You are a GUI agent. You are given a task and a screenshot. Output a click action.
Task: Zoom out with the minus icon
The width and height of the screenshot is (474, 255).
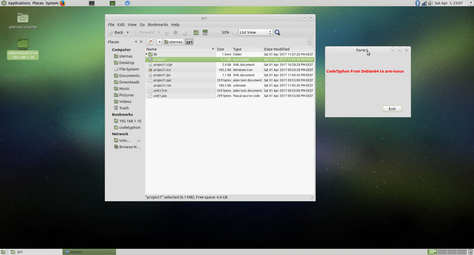click(216, 32)
